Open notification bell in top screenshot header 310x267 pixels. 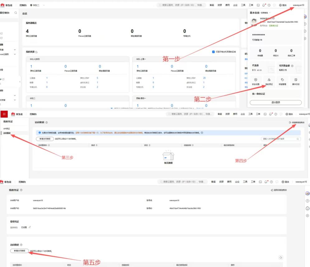click(x=264, y=5)
